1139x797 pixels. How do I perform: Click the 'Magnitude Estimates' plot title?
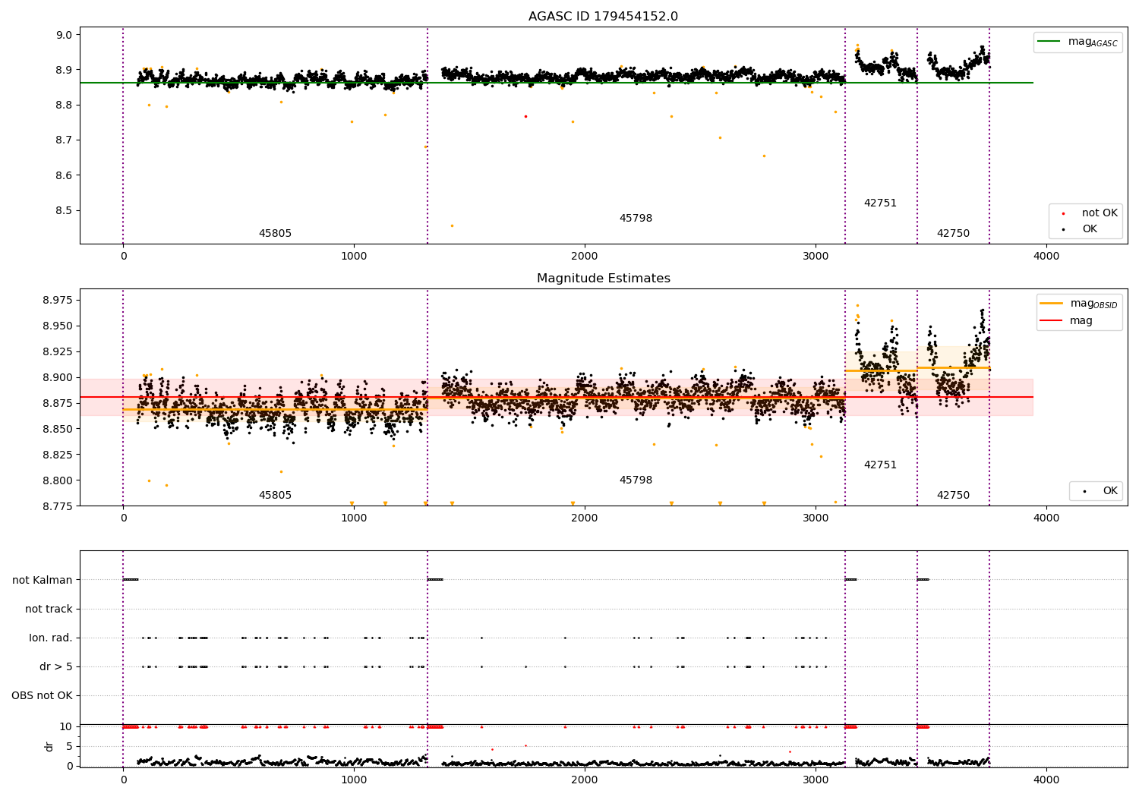[603, 279]
